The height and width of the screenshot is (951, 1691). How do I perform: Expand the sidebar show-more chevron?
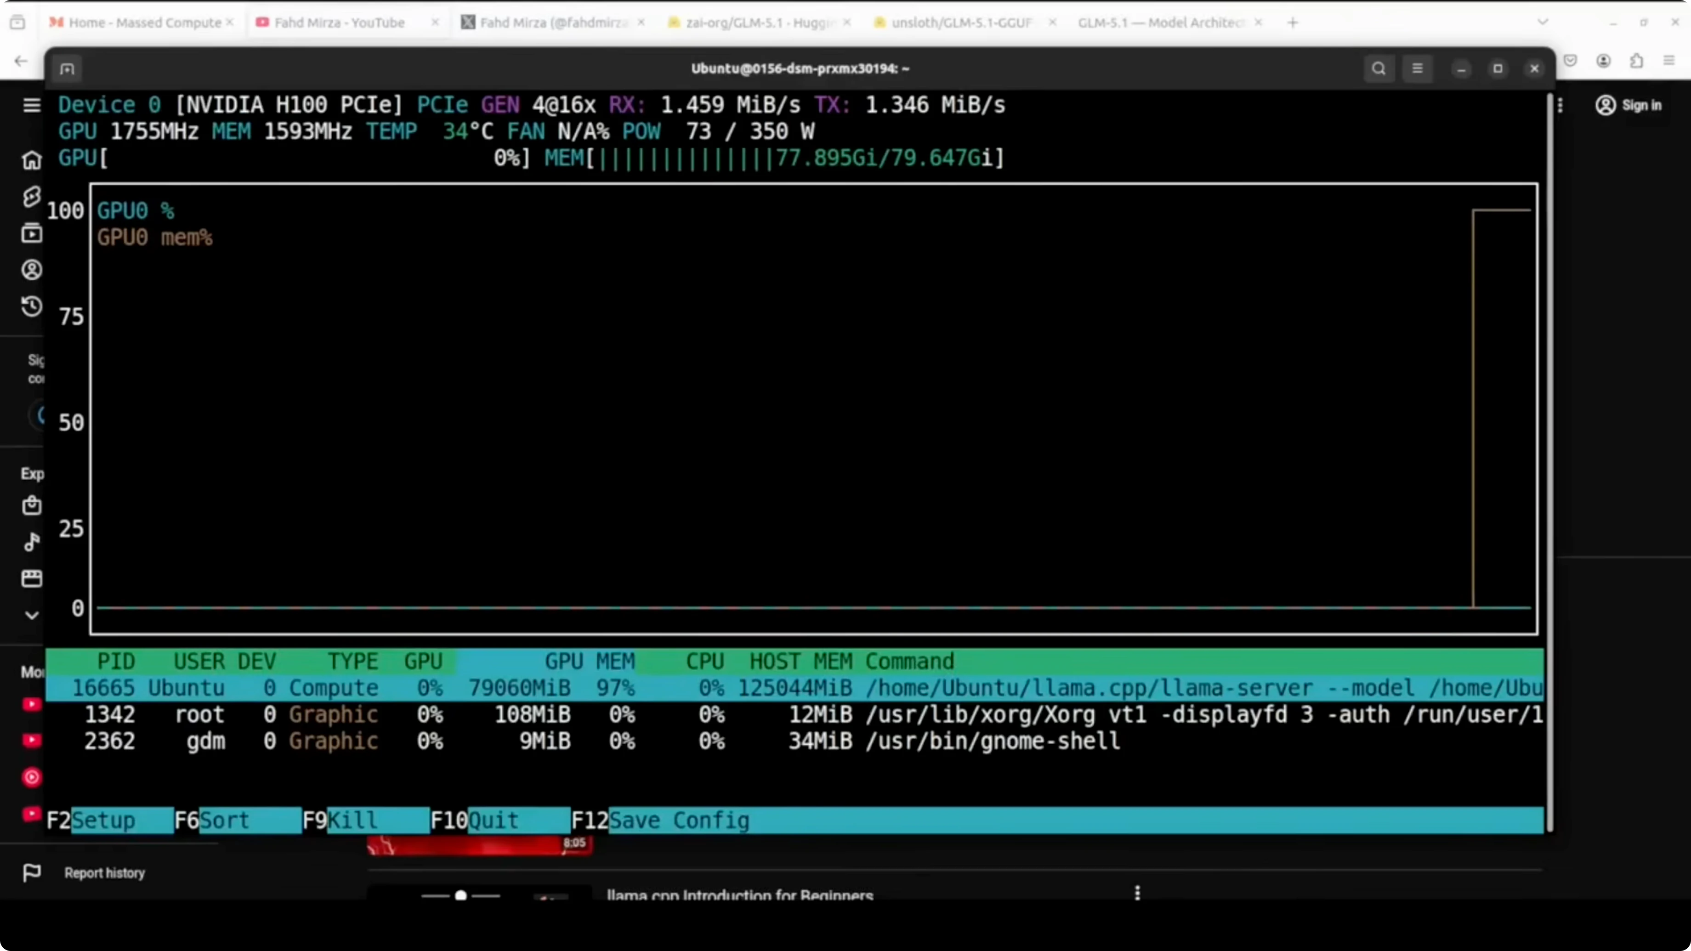(32, 616)
